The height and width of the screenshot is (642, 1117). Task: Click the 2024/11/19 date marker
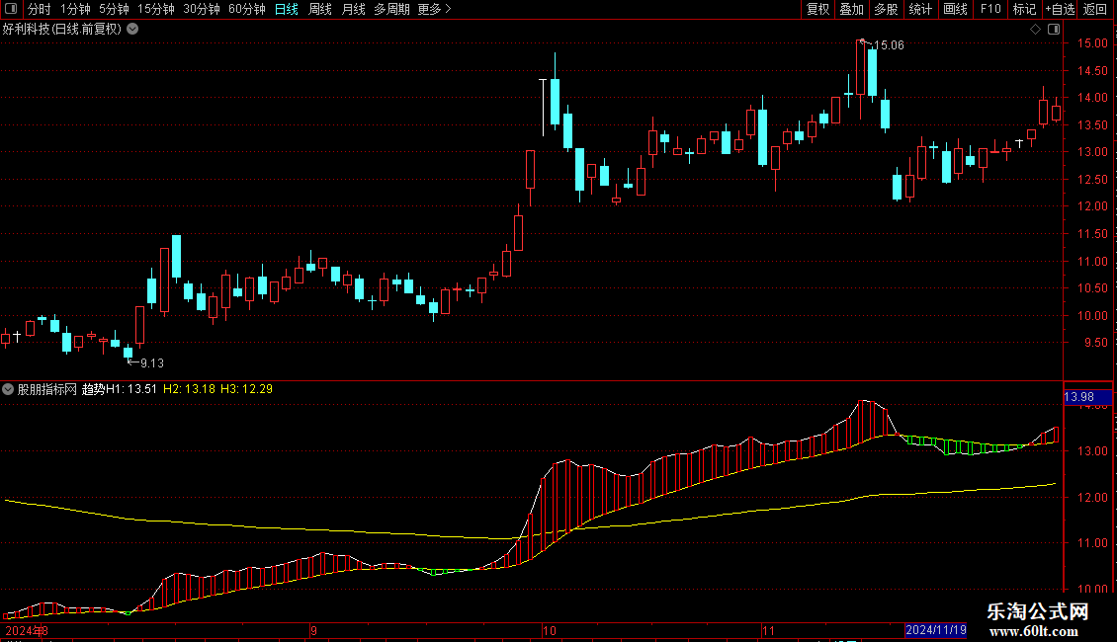tap(936, 630)
